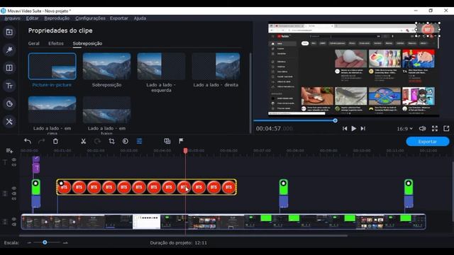The image size is (454, 255).
Task: Open clip properties icon in toolbar
Action: pyautogui.click(x=139, y=141)
